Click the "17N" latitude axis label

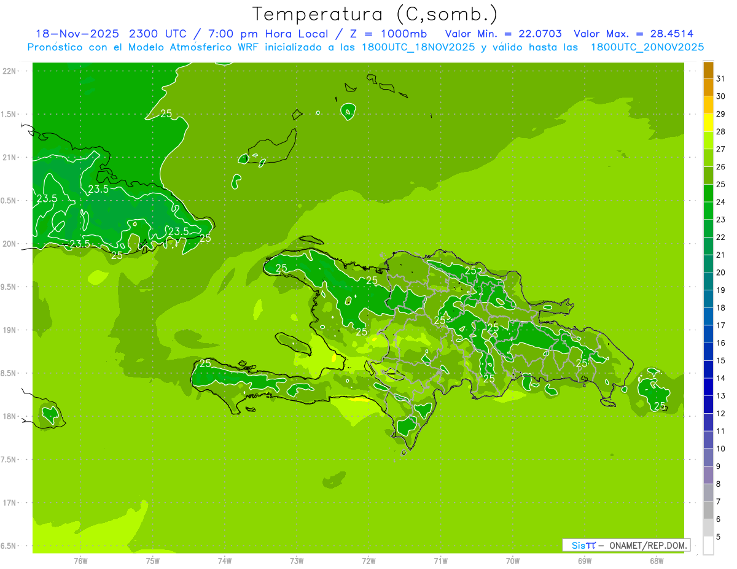click(x=9, y=503)
